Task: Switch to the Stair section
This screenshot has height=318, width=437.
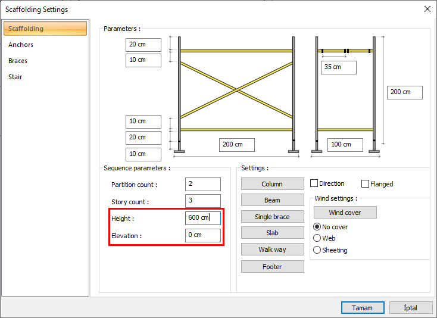Action: (x=15, y=77)
